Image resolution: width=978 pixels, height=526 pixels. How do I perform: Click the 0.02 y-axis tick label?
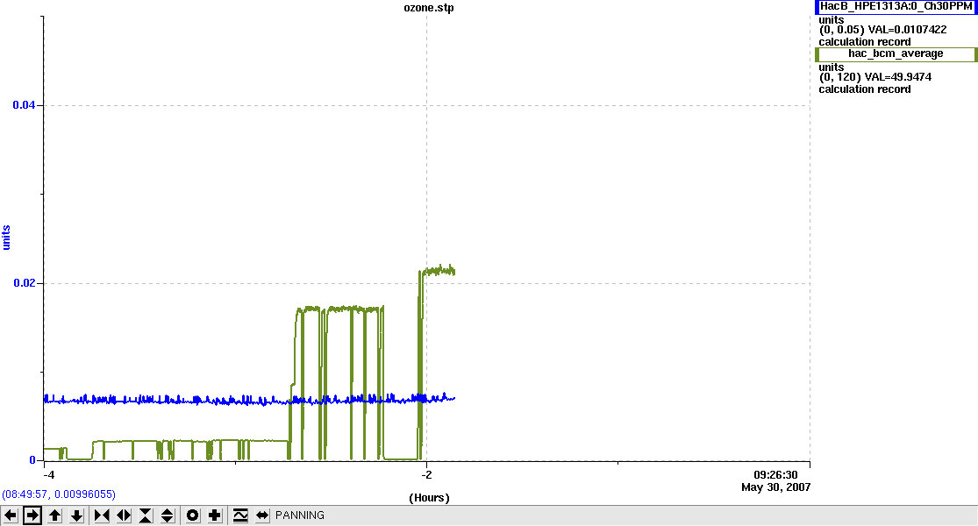click(24, 283)
